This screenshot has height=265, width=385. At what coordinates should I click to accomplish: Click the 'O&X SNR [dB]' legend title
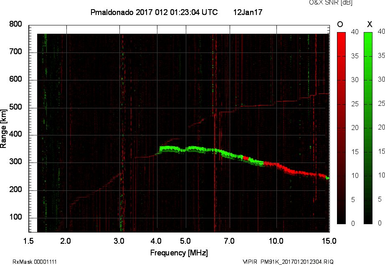pos(330,3)
